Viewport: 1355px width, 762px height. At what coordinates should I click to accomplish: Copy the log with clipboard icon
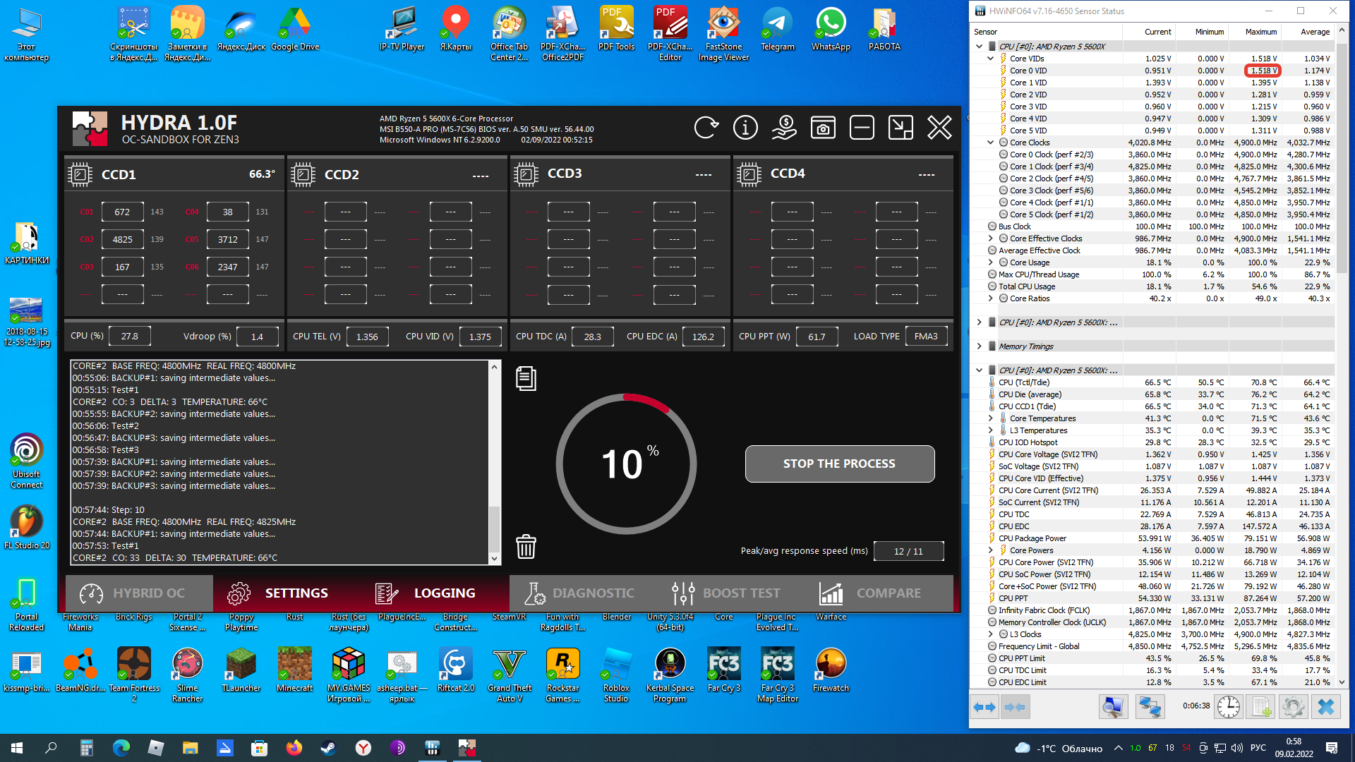526,378
